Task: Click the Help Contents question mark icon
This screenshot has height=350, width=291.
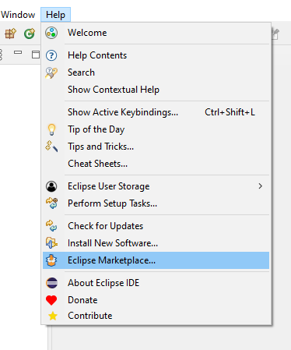Action: 51,55
